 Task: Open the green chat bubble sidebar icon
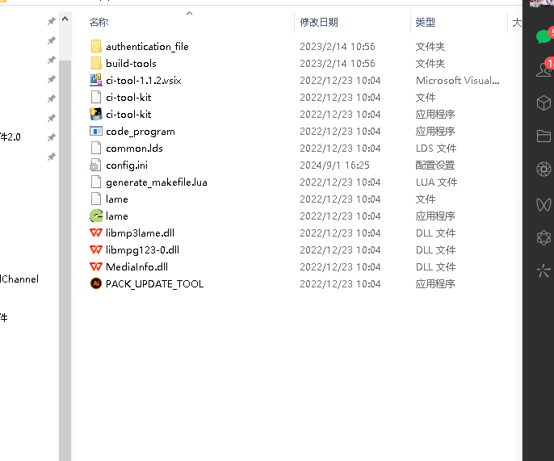tap(544, 36)
